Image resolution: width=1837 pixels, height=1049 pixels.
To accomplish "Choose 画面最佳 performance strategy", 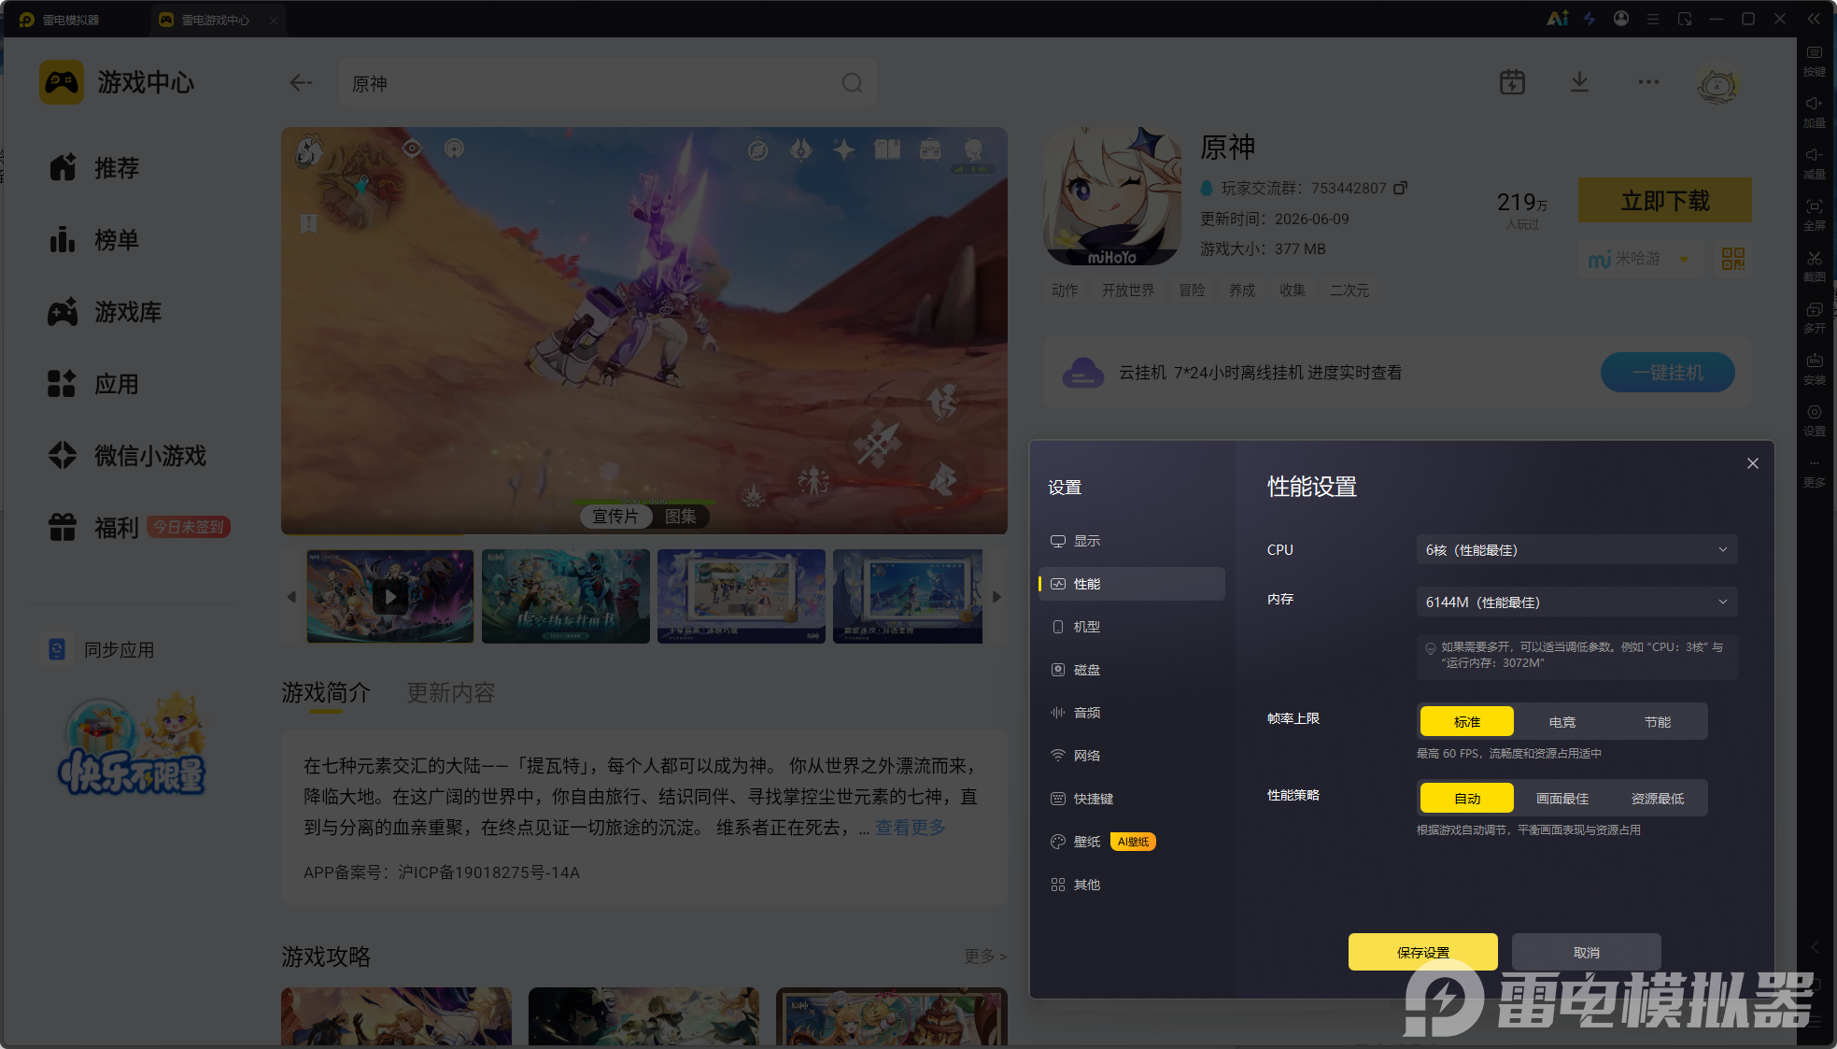I will pyautogui.click(x=1562, y=799).
